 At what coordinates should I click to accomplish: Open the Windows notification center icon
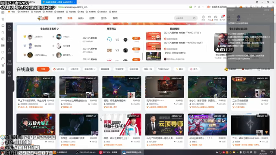(x=271, y=152)
